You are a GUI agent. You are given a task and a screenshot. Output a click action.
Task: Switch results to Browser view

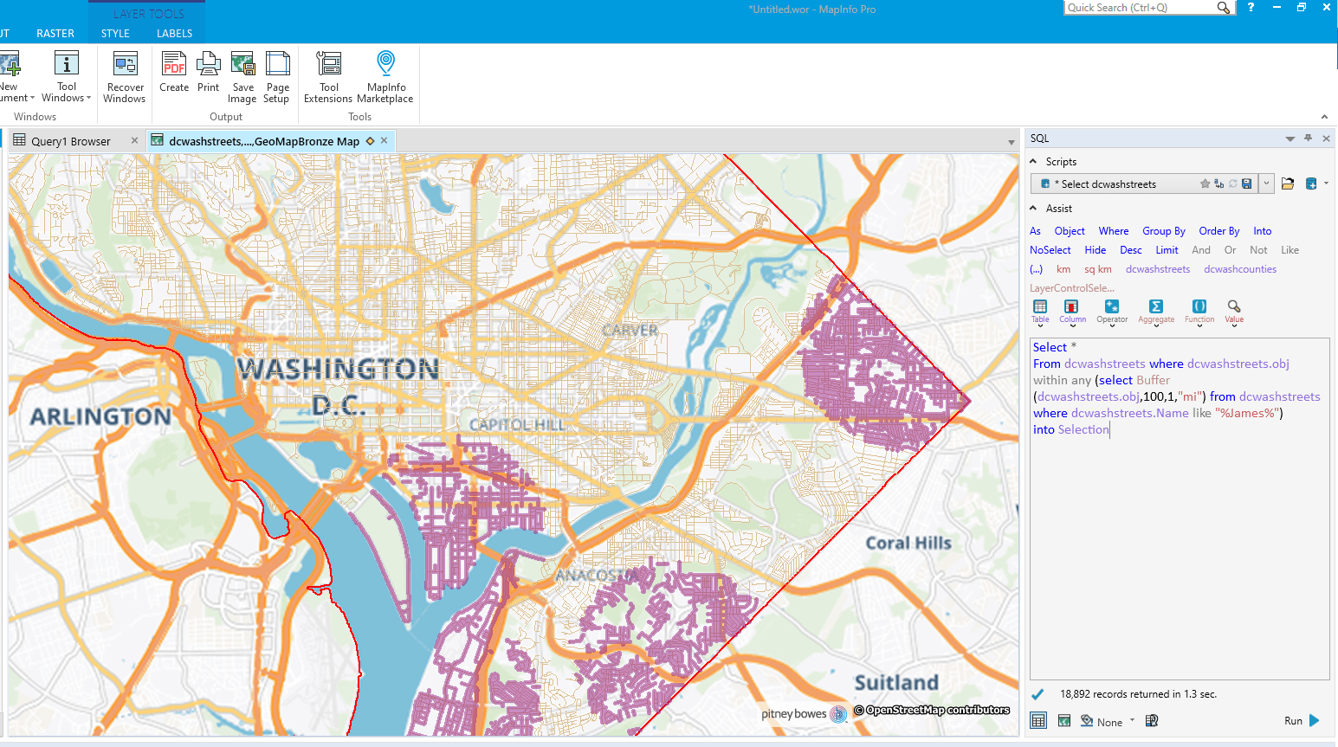(x=1037, y=720)
